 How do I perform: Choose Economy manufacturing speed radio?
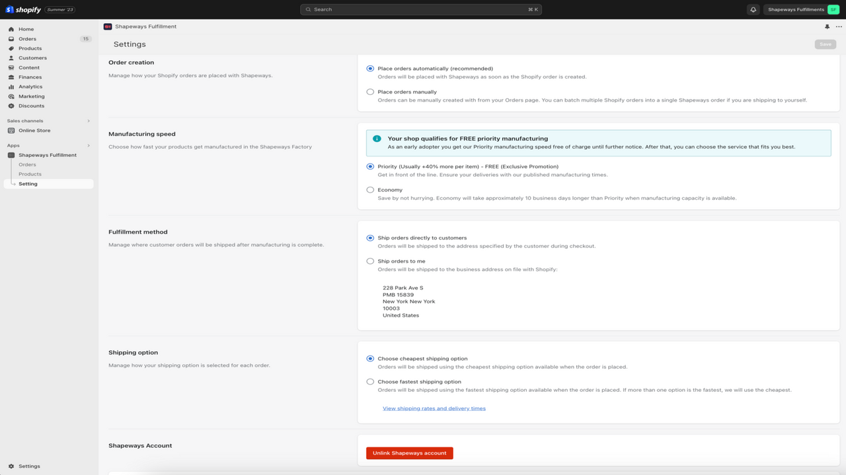coord(370,190)
